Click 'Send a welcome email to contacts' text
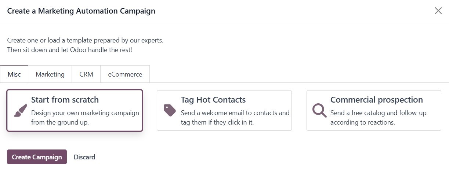Screen dimensions: 449x170 tap(235, 113)
